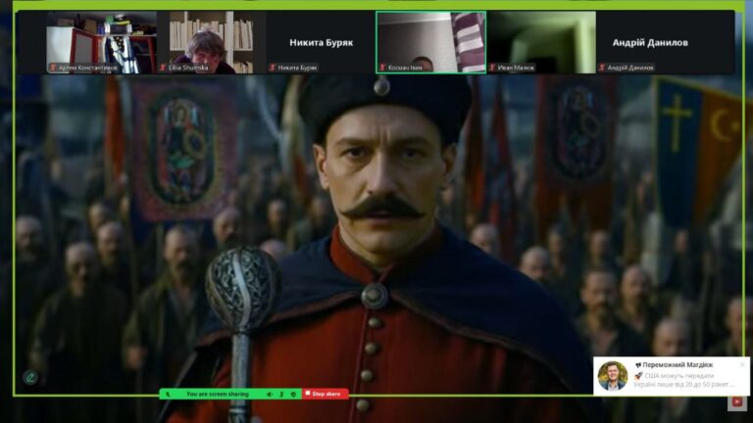Toggle computer sound sharing speaker icon

click(x=270, y=394)
